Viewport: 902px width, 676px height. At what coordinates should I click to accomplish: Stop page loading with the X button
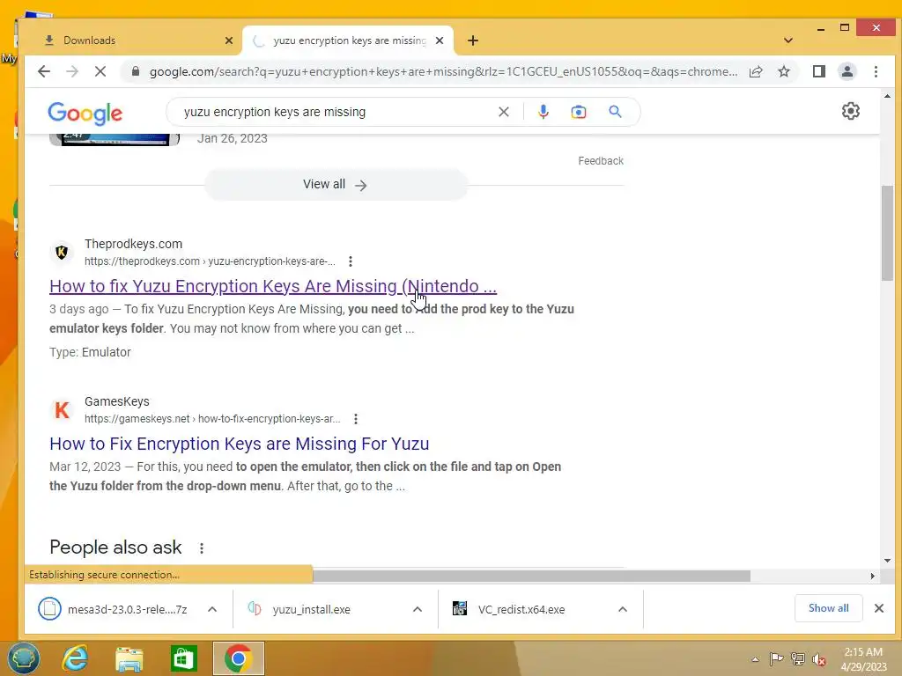[x=100, y=71]
